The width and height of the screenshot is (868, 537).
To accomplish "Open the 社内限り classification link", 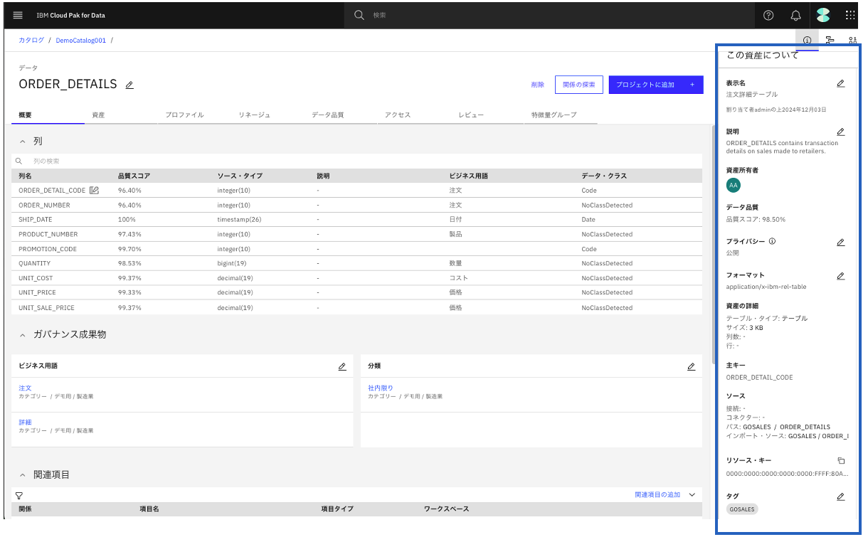I will point(381,388).
